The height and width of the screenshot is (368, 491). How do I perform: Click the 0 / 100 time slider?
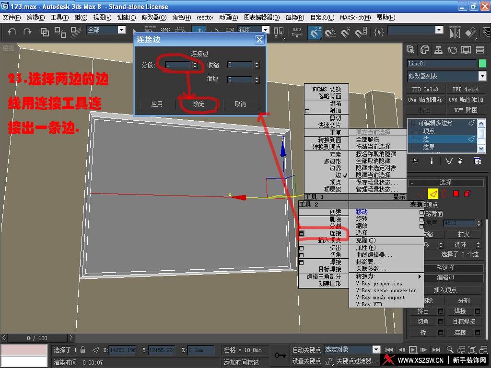[x=37, y=338]
